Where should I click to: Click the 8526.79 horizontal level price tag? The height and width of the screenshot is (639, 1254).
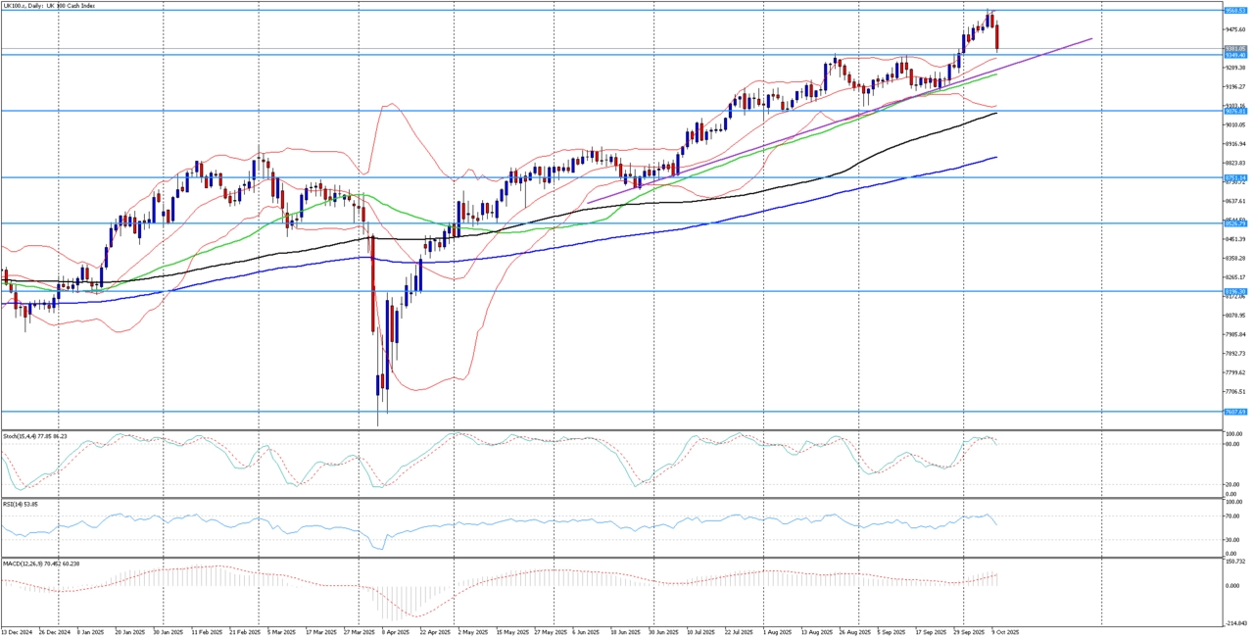coord(1234,223)
